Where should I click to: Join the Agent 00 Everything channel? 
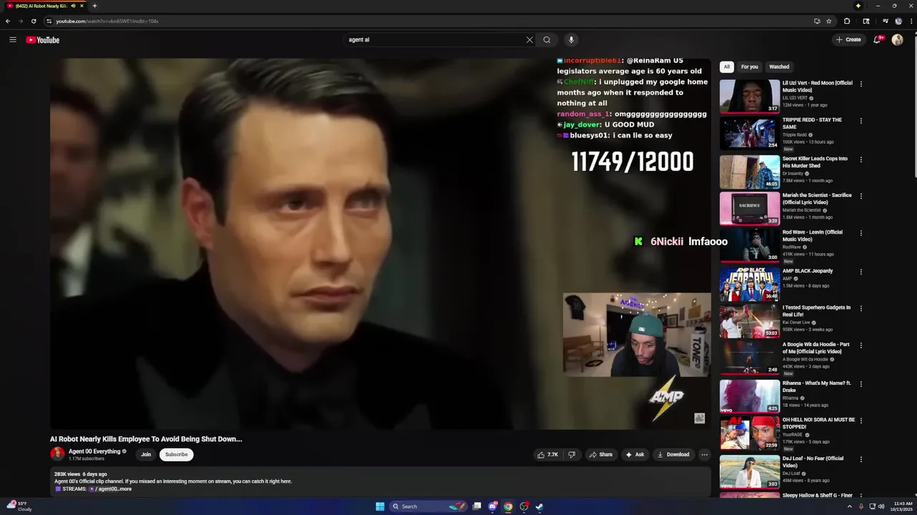click(146, 454)
